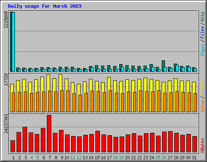The width and height of the screenshot is (207, 162).
Task: Click the 'Hits' legend label
Action: 203,17
